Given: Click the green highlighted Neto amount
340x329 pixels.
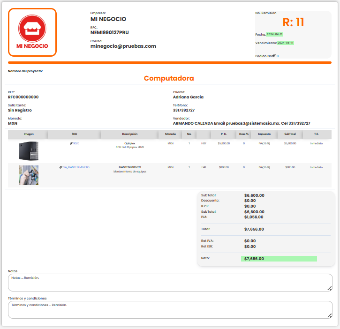Looking at the screenshot, I should pyautogui.click(x=279, y=259).
